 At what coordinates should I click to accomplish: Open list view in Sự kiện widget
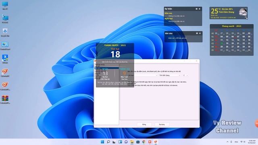(196, 9)
